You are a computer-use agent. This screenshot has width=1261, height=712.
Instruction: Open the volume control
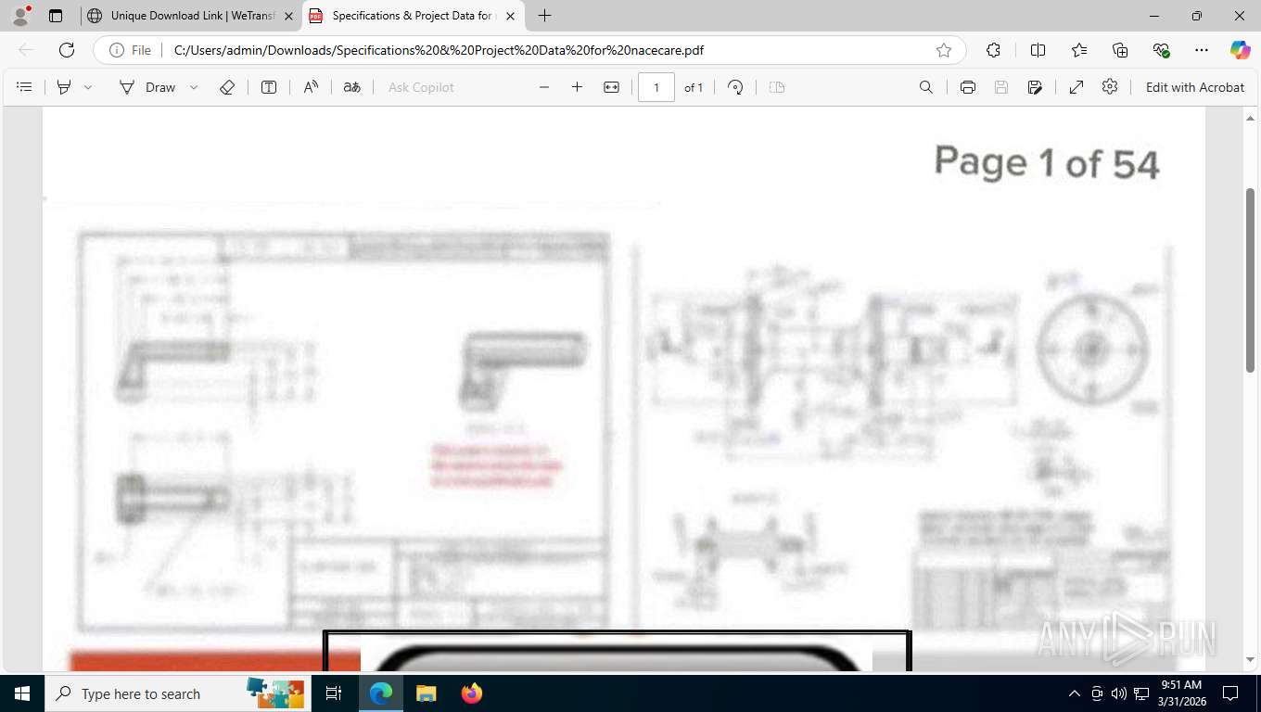pos(1119,693)
